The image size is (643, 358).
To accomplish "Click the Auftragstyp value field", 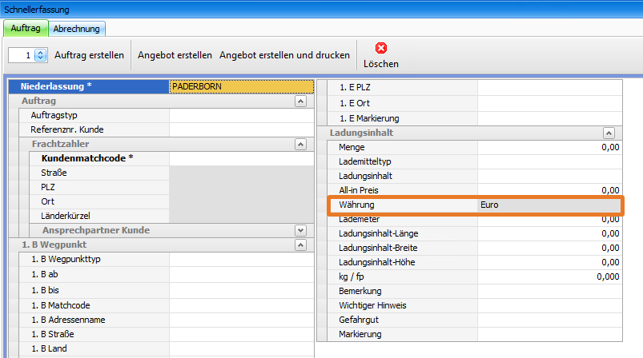I will click(x=241, y=116).
